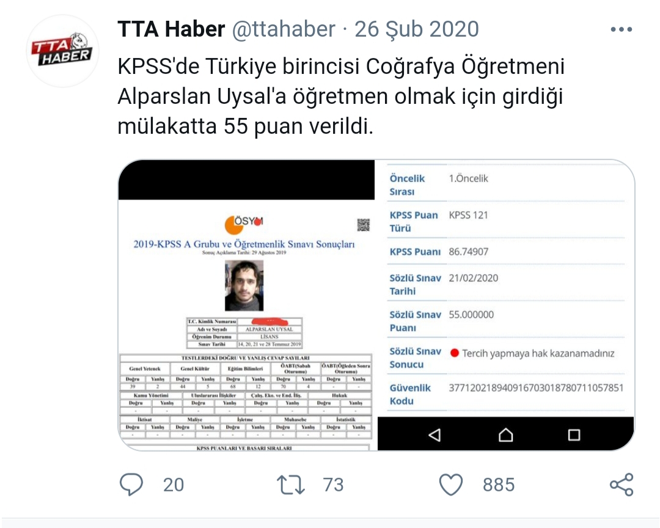The image size is (660, 528).
Task: Click the QR code on ÖSYM document
Action: coord(363,225)
